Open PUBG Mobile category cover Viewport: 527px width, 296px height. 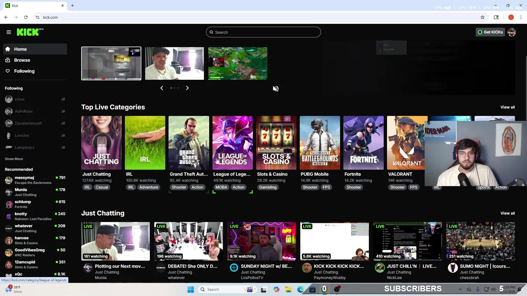320,143
